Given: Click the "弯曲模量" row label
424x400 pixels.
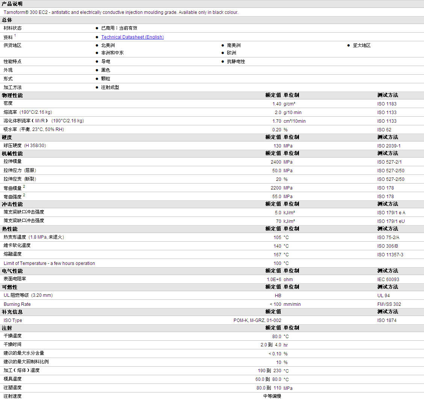Looking at the screenshot, I should (x=12, y=188).
